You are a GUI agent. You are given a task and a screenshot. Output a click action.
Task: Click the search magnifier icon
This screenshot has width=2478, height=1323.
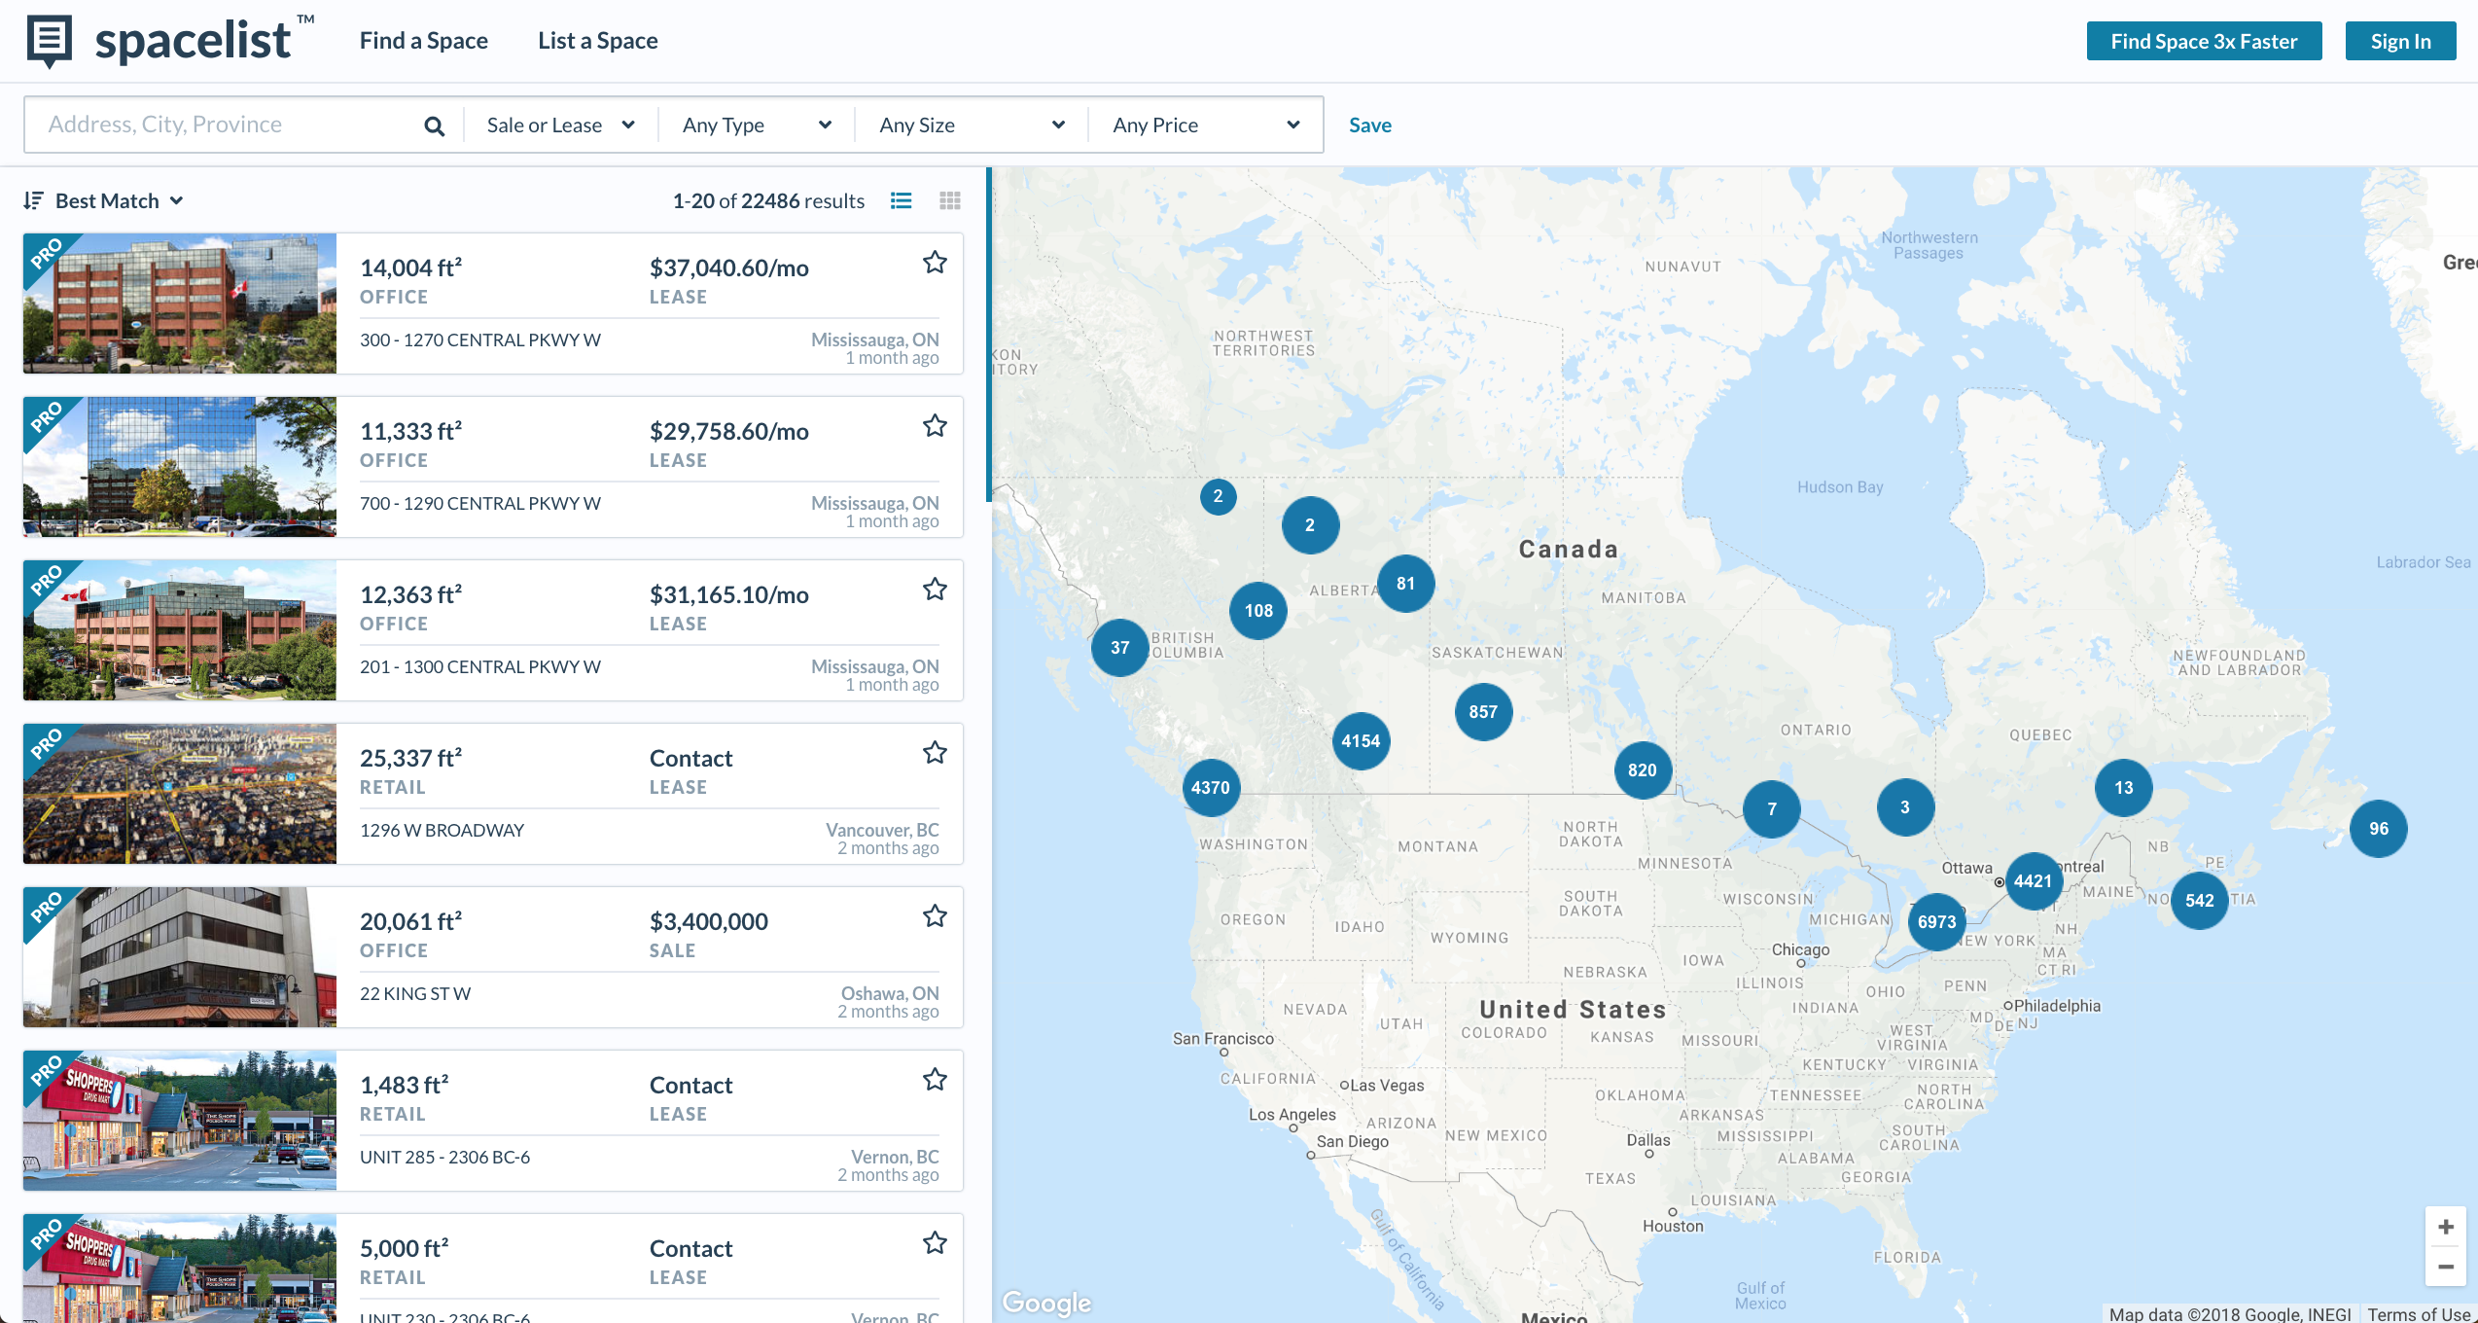coord(434,125)
